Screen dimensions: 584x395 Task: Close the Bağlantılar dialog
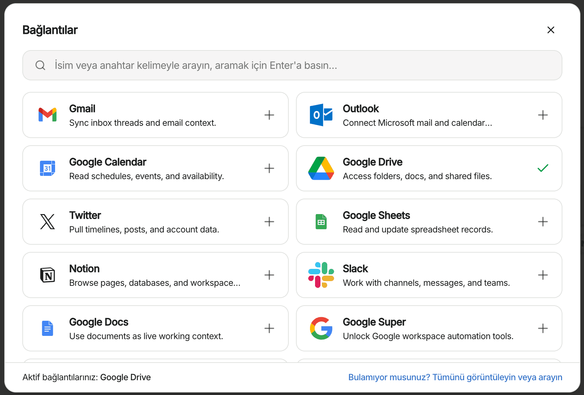click(551, 30)
